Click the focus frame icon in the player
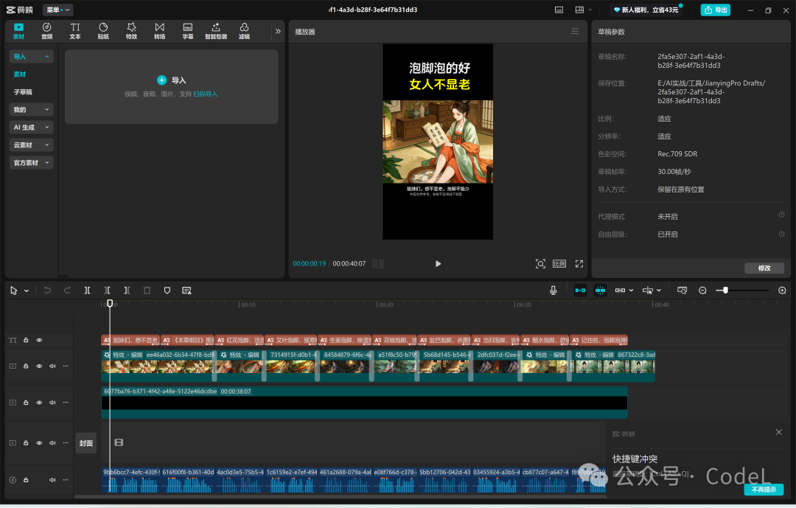796x508 pixels. pyautogui.click(x=541, y=264)
